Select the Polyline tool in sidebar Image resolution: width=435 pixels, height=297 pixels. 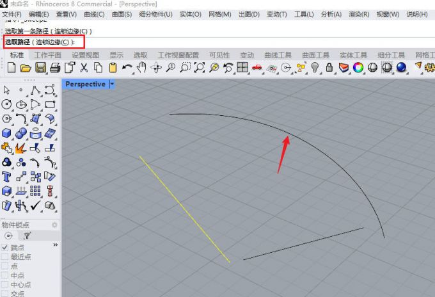coord(35,90)
